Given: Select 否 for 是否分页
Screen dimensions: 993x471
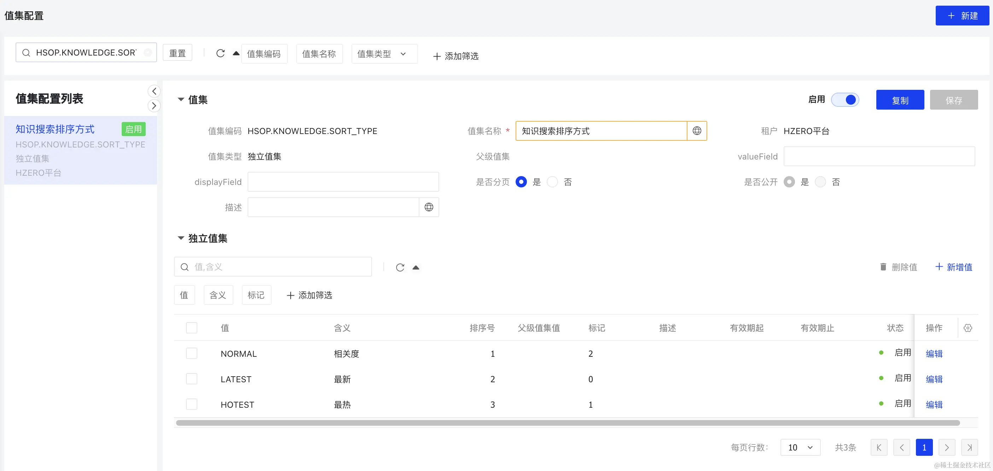Looking at the screenshot, I should pyautogui.click(x=552, y=182).
